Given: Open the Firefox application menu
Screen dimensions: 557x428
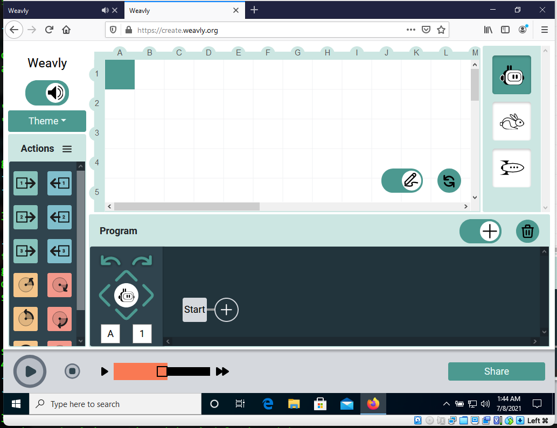Looking at the screenshot, I should 545,30.
